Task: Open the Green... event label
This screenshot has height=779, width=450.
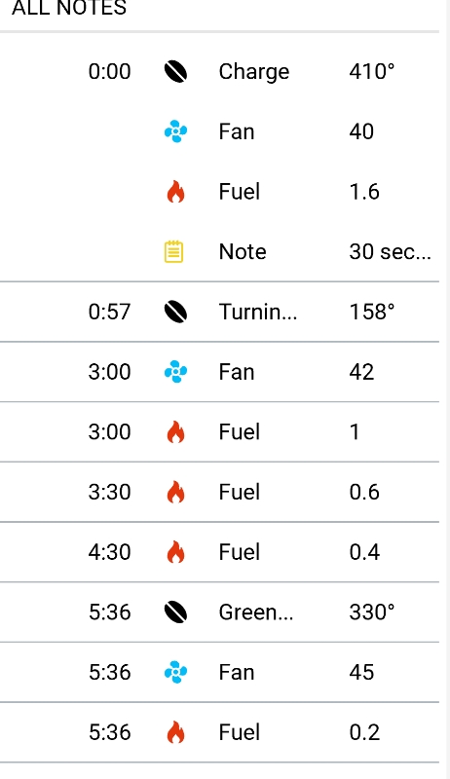Action: [256, 612]
